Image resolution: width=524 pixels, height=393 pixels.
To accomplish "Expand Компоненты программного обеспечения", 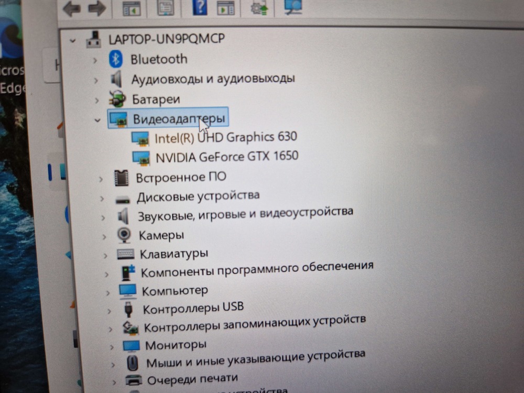I will point(106,275).
